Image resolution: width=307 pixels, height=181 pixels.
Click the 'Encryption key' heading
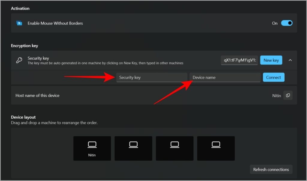(x=25, y=46)
